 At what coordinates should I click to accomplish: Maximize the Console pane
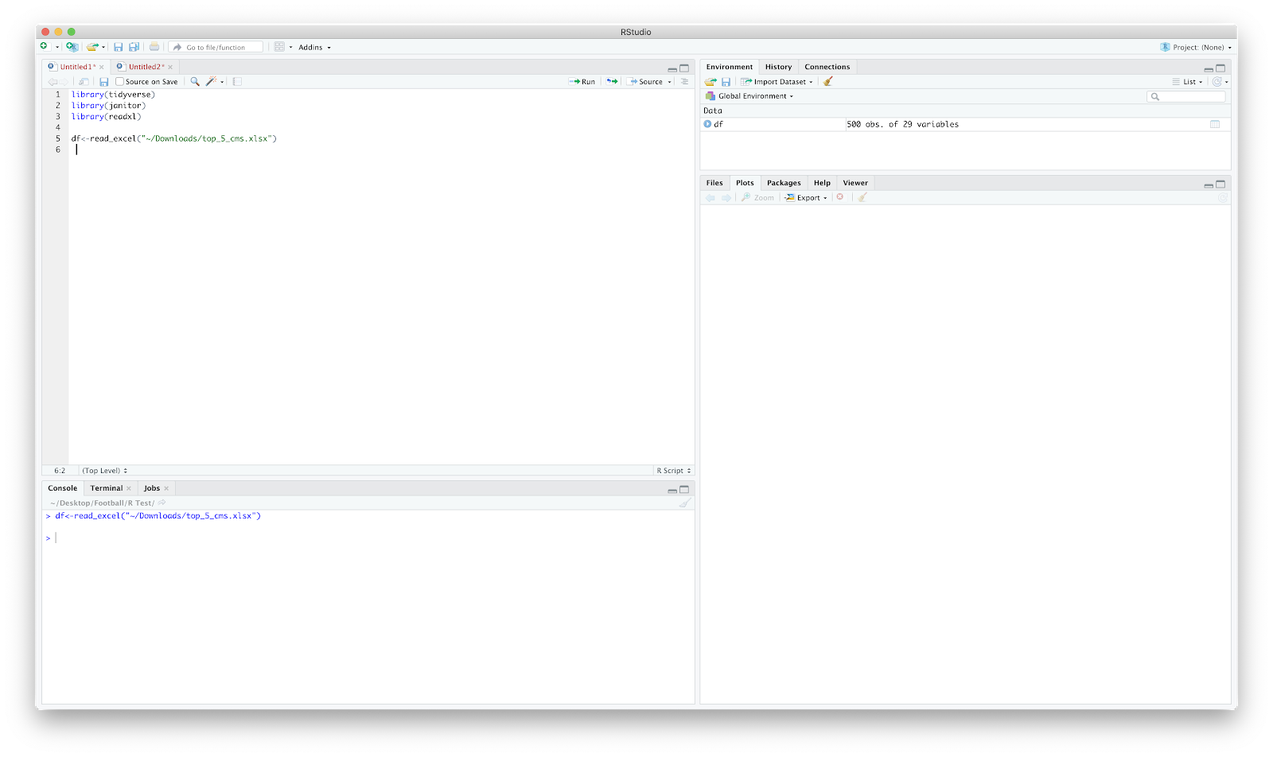pyautogui.click(x=684, y=490)
